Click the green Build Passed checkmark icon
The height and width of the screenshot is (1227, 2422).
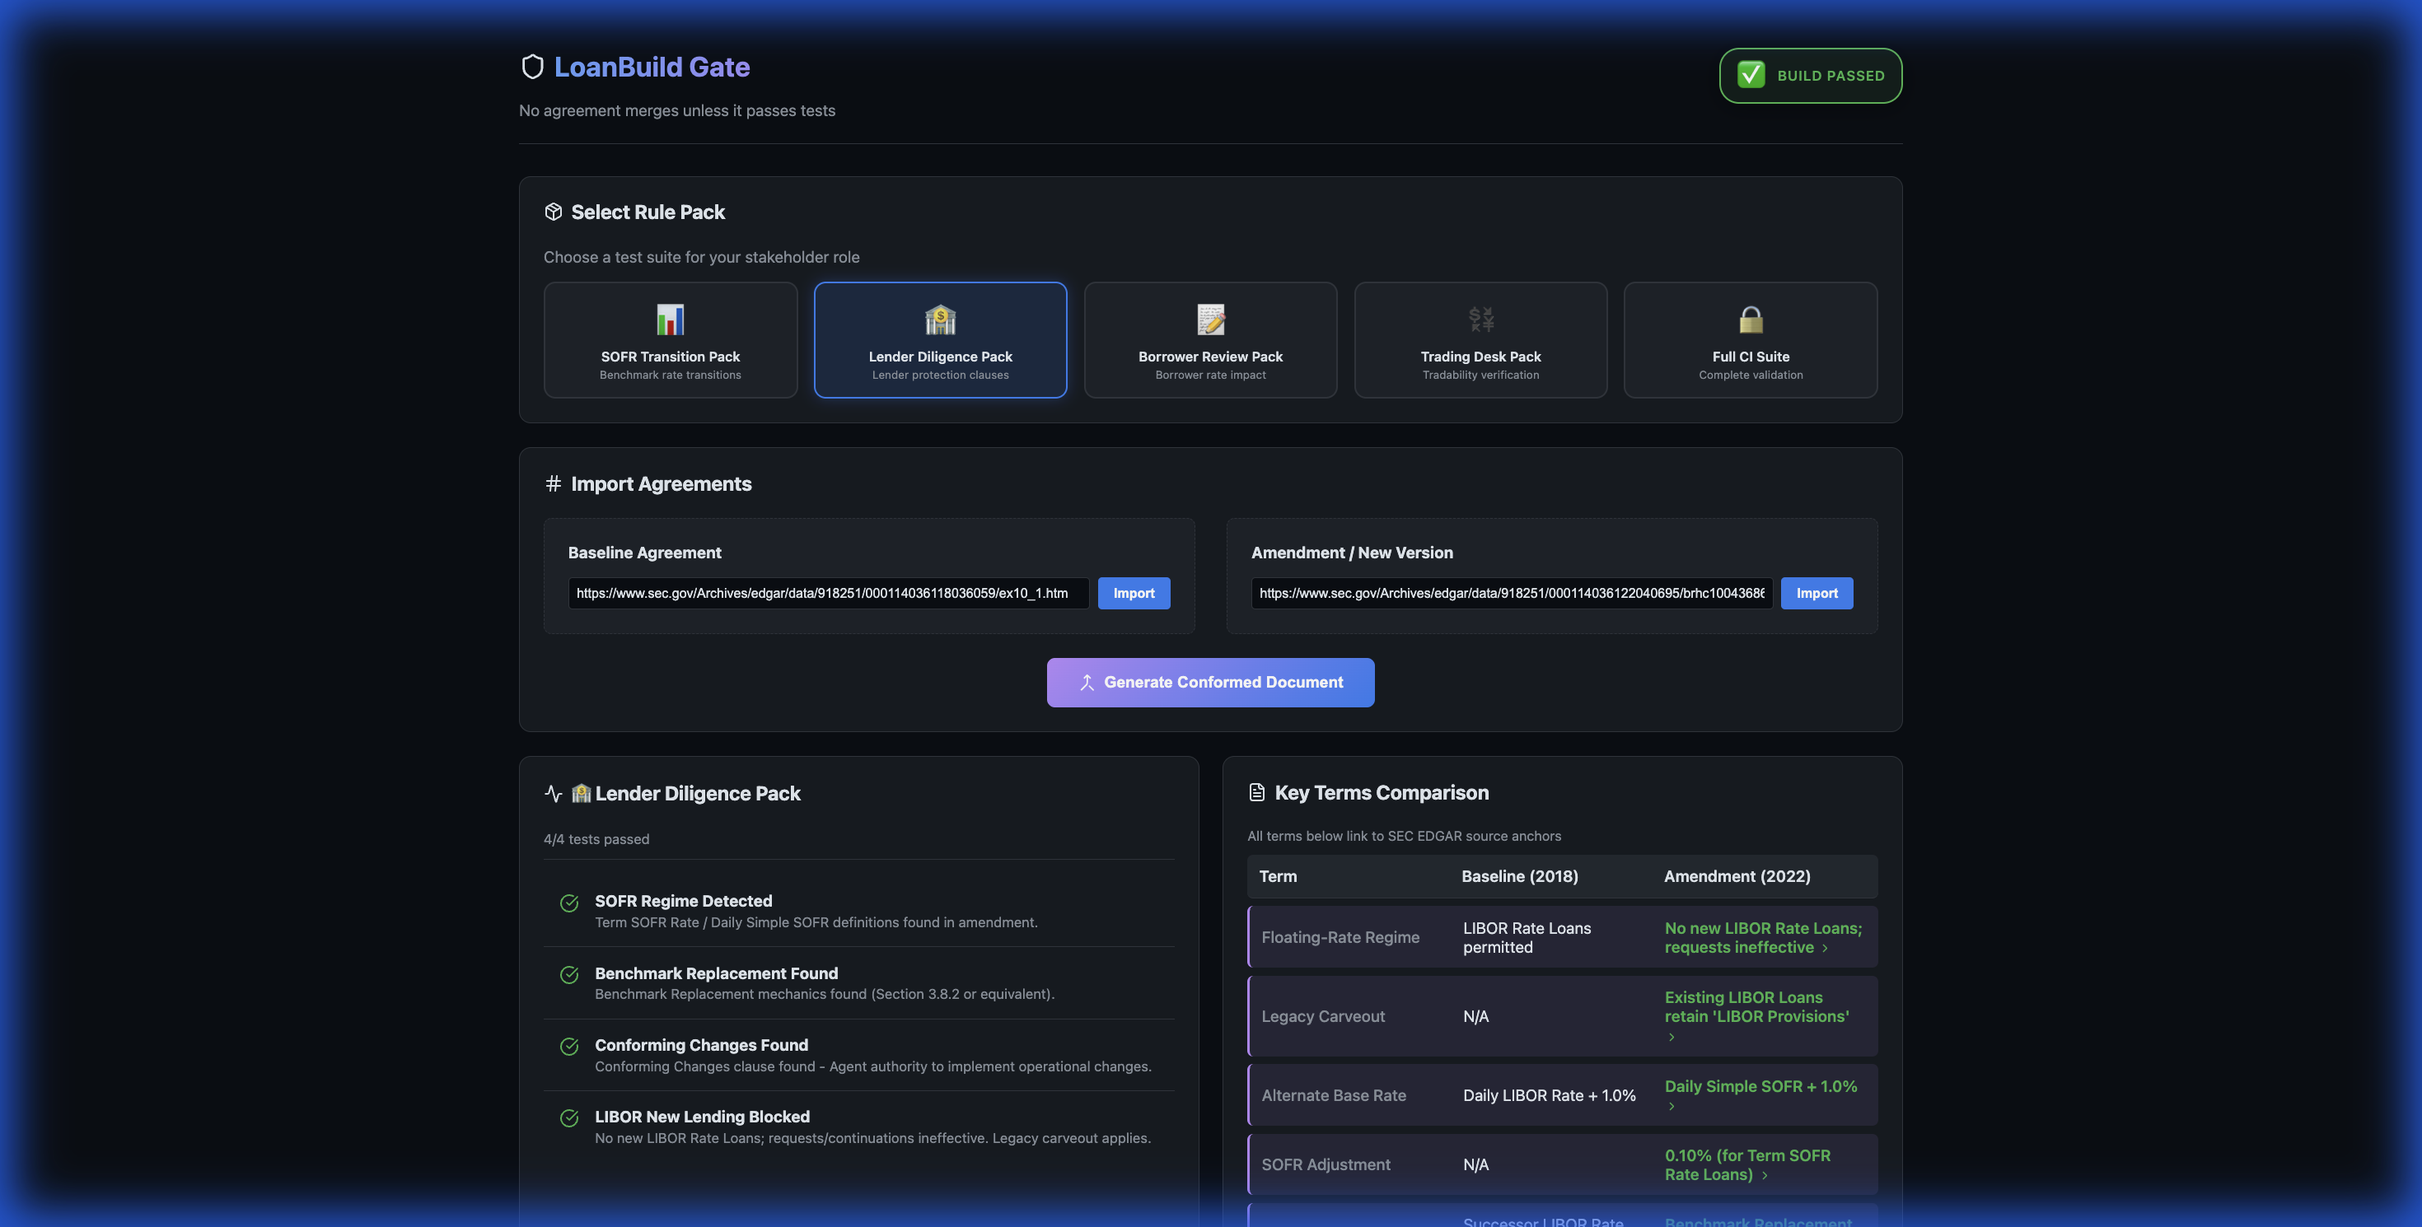tap(1751, 75)
